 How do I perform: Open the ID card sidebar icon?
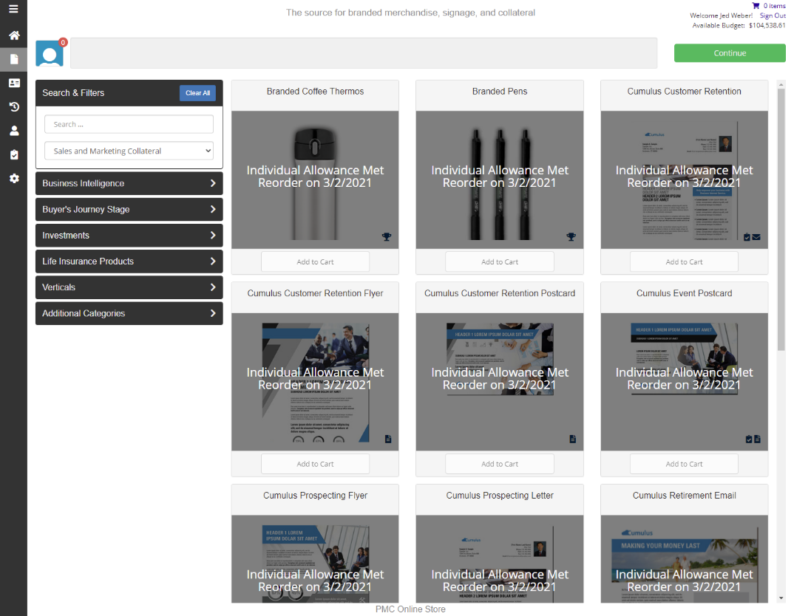[x=13, y=83]
